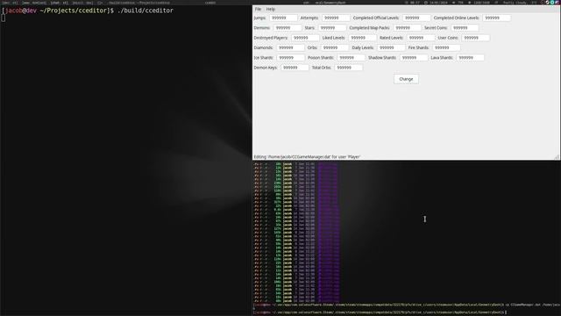Viewport: 561px width, 316px height.
Task: Select the Completed Map Packs field
Action: click(407, 28)
